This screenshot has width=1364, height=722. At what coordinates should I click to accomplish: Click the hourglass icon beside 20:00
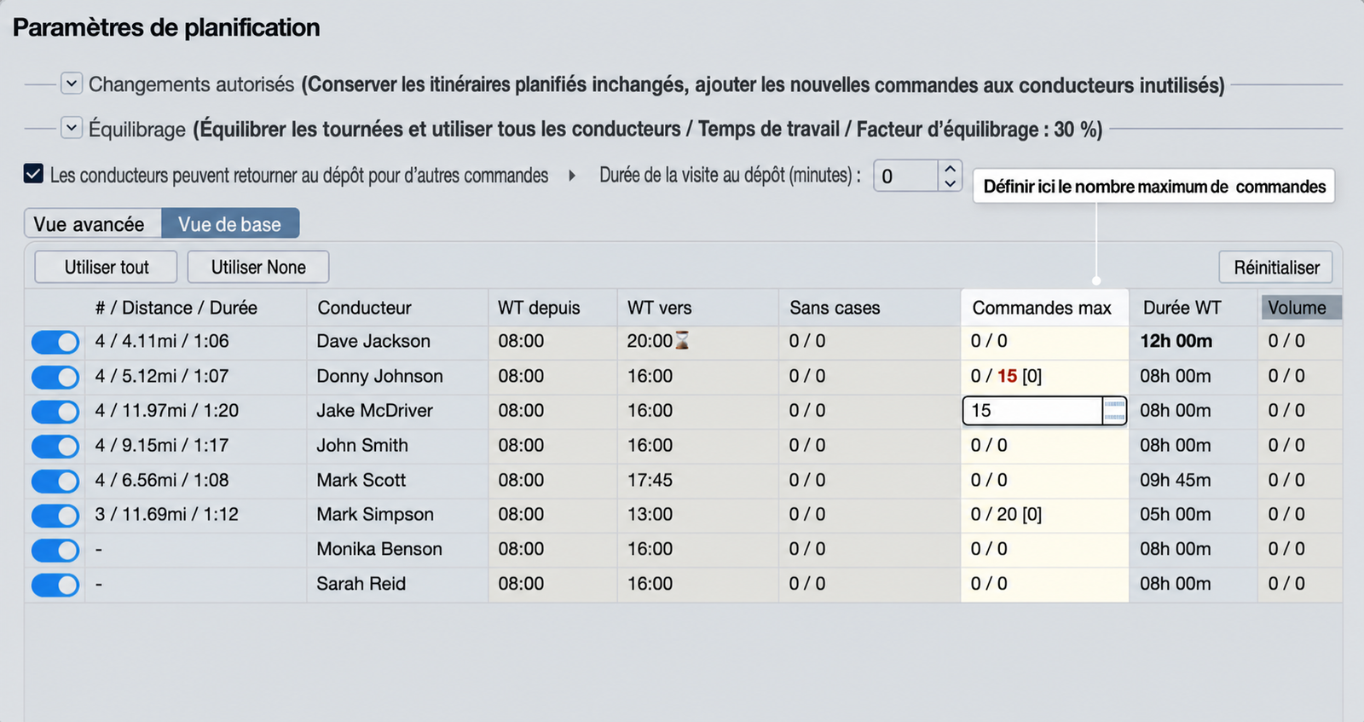click(682, 341)
